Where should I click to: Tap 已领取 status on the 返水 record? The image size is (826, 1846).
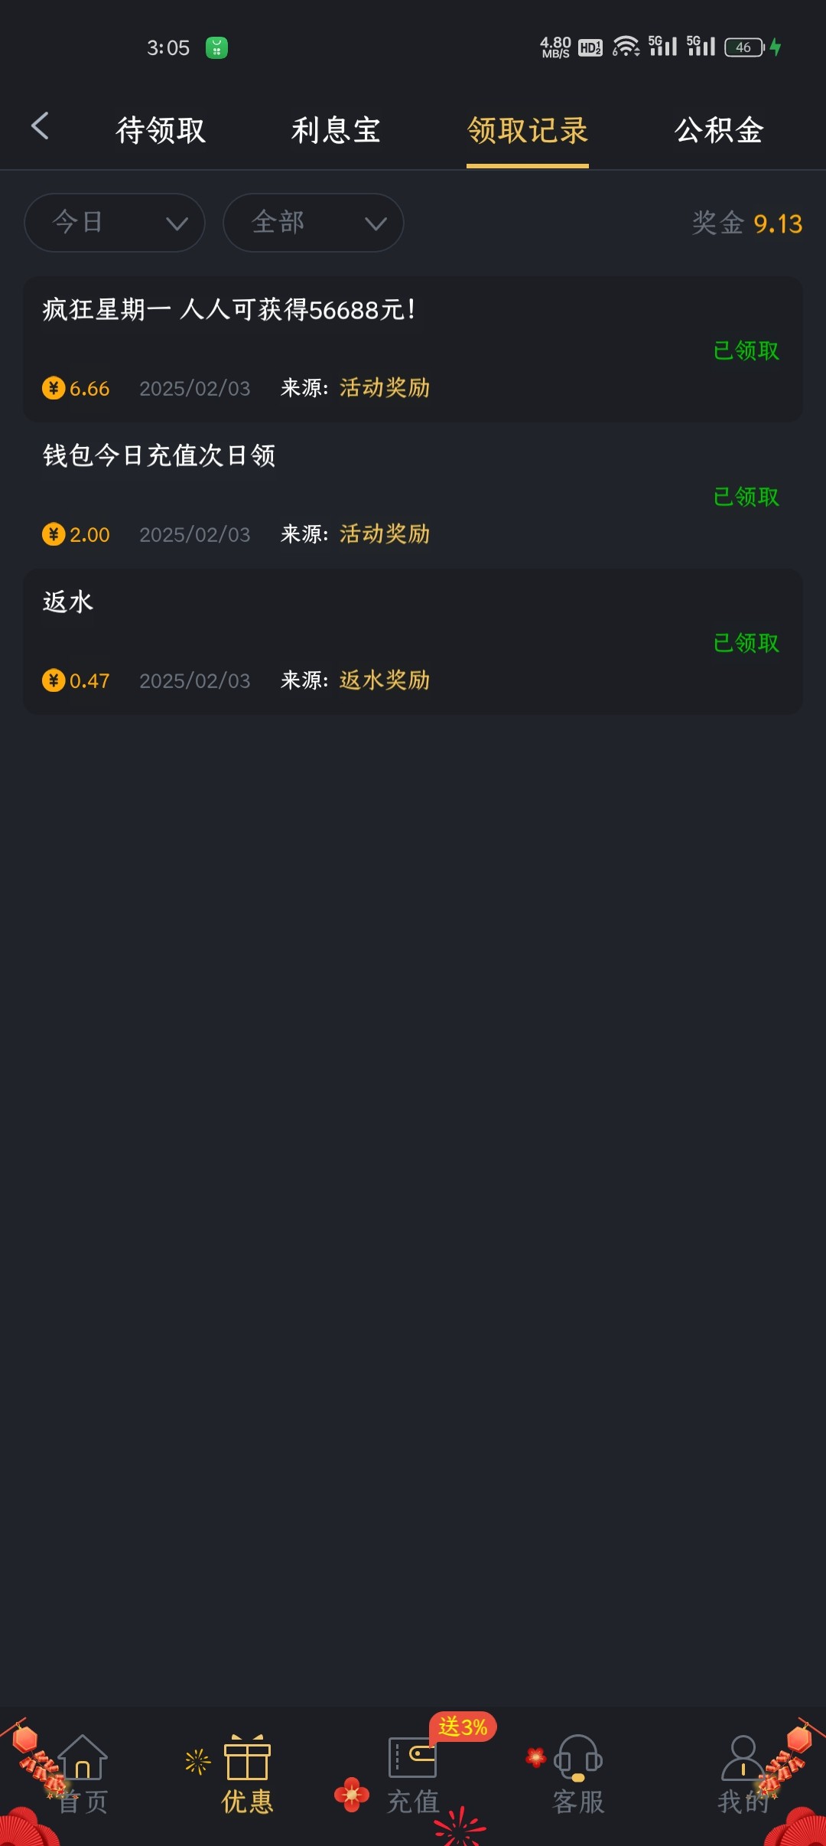click(746, 643)
